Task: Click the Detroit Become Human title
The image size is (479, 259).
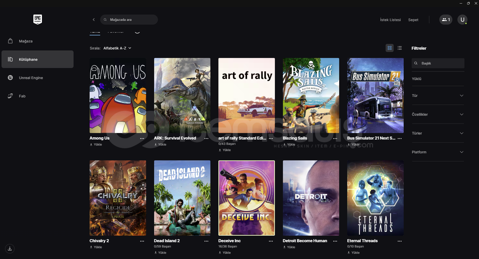Action: (x=305, y=241)
